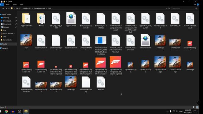
Task: Expand chevron after This PC breadcrumb
Action: (x=22, y=8)
